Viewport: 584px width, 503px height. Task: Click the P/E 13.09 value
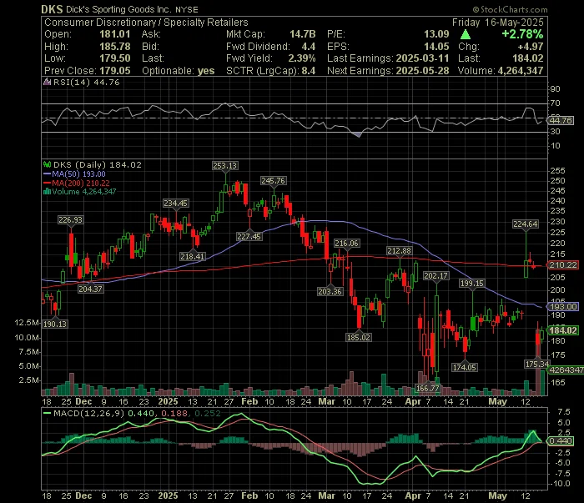436,34
